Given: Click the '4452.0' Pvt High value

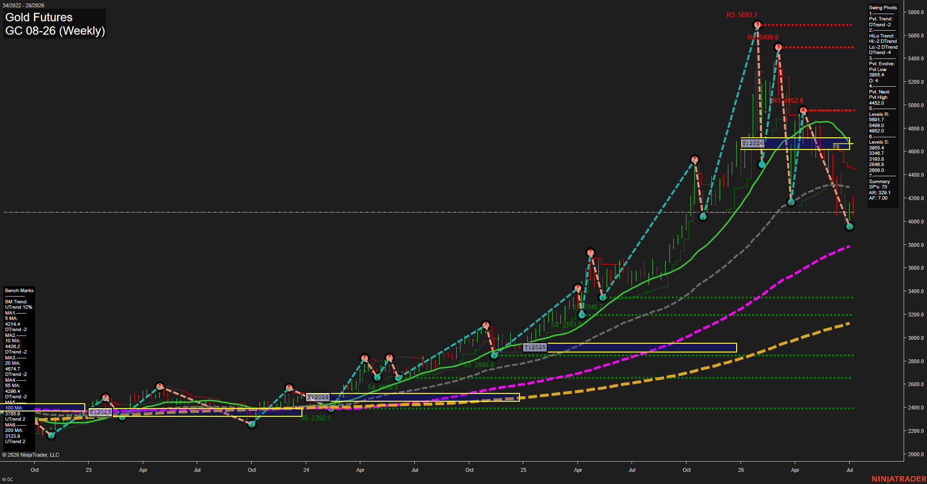Looking at the screenshot, I should tap(876, 103).
